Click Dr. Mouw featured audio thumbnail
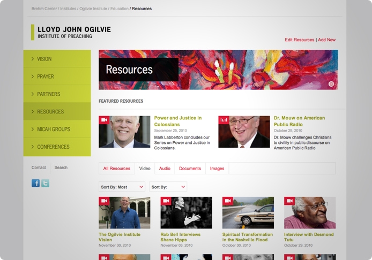The width and height of the screenshot is (372, 260). pos(244,132)
